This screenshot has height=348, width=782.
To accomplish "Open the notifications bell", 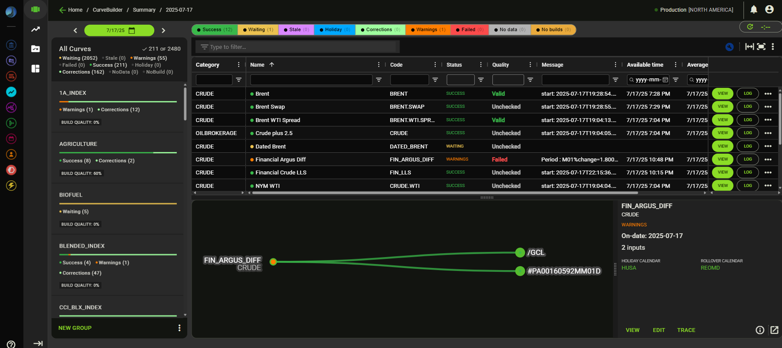I will coord(754,10).
